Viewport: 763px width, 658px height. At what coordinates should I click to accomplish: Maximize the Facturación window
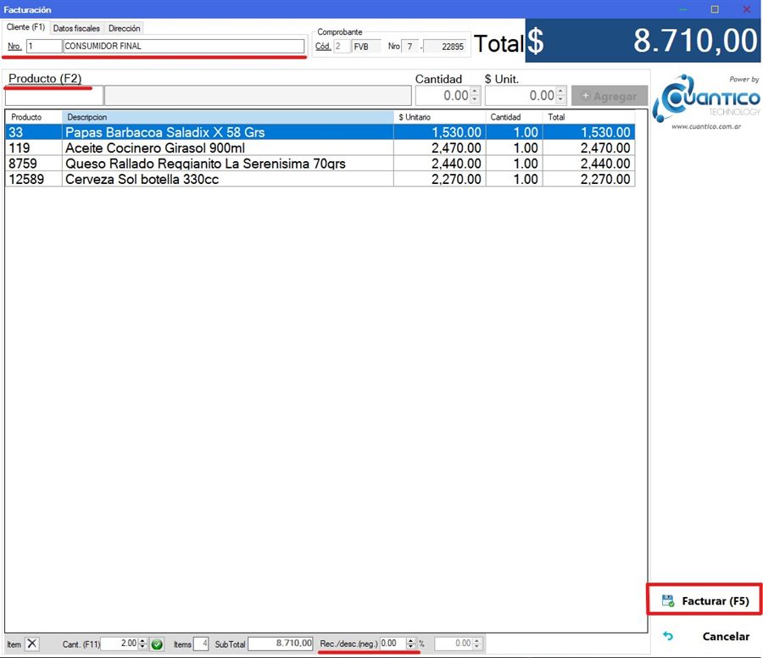[x=715, y=9]
